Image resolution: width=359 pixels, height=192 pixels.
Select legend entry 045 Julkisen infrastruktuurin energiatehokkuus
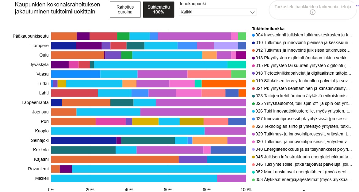(304, 157)
